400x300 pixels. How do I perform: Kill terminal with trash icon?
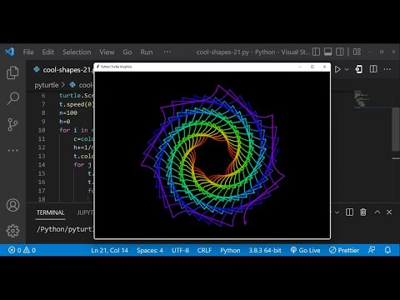[x=363, y=212]
